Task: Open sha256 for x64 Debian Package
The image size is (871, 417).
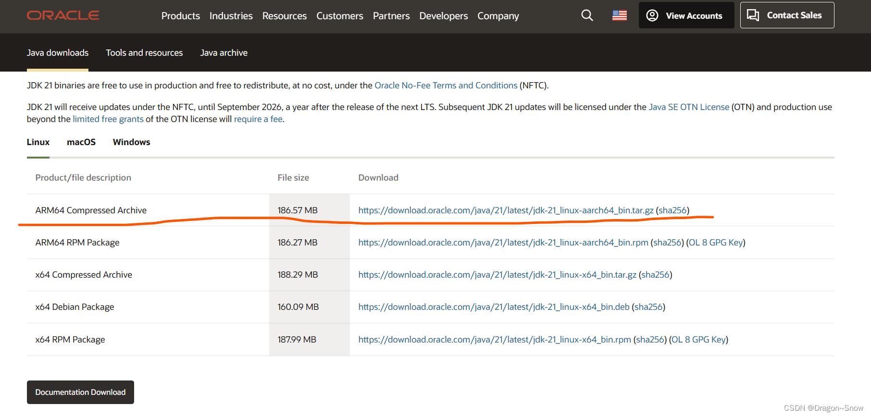Action: click(x=648, y=307)
